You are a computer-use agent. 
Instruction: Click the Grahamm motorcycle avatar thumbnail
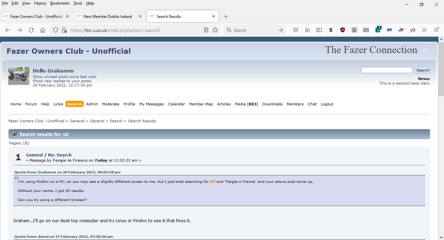point(19,76)
